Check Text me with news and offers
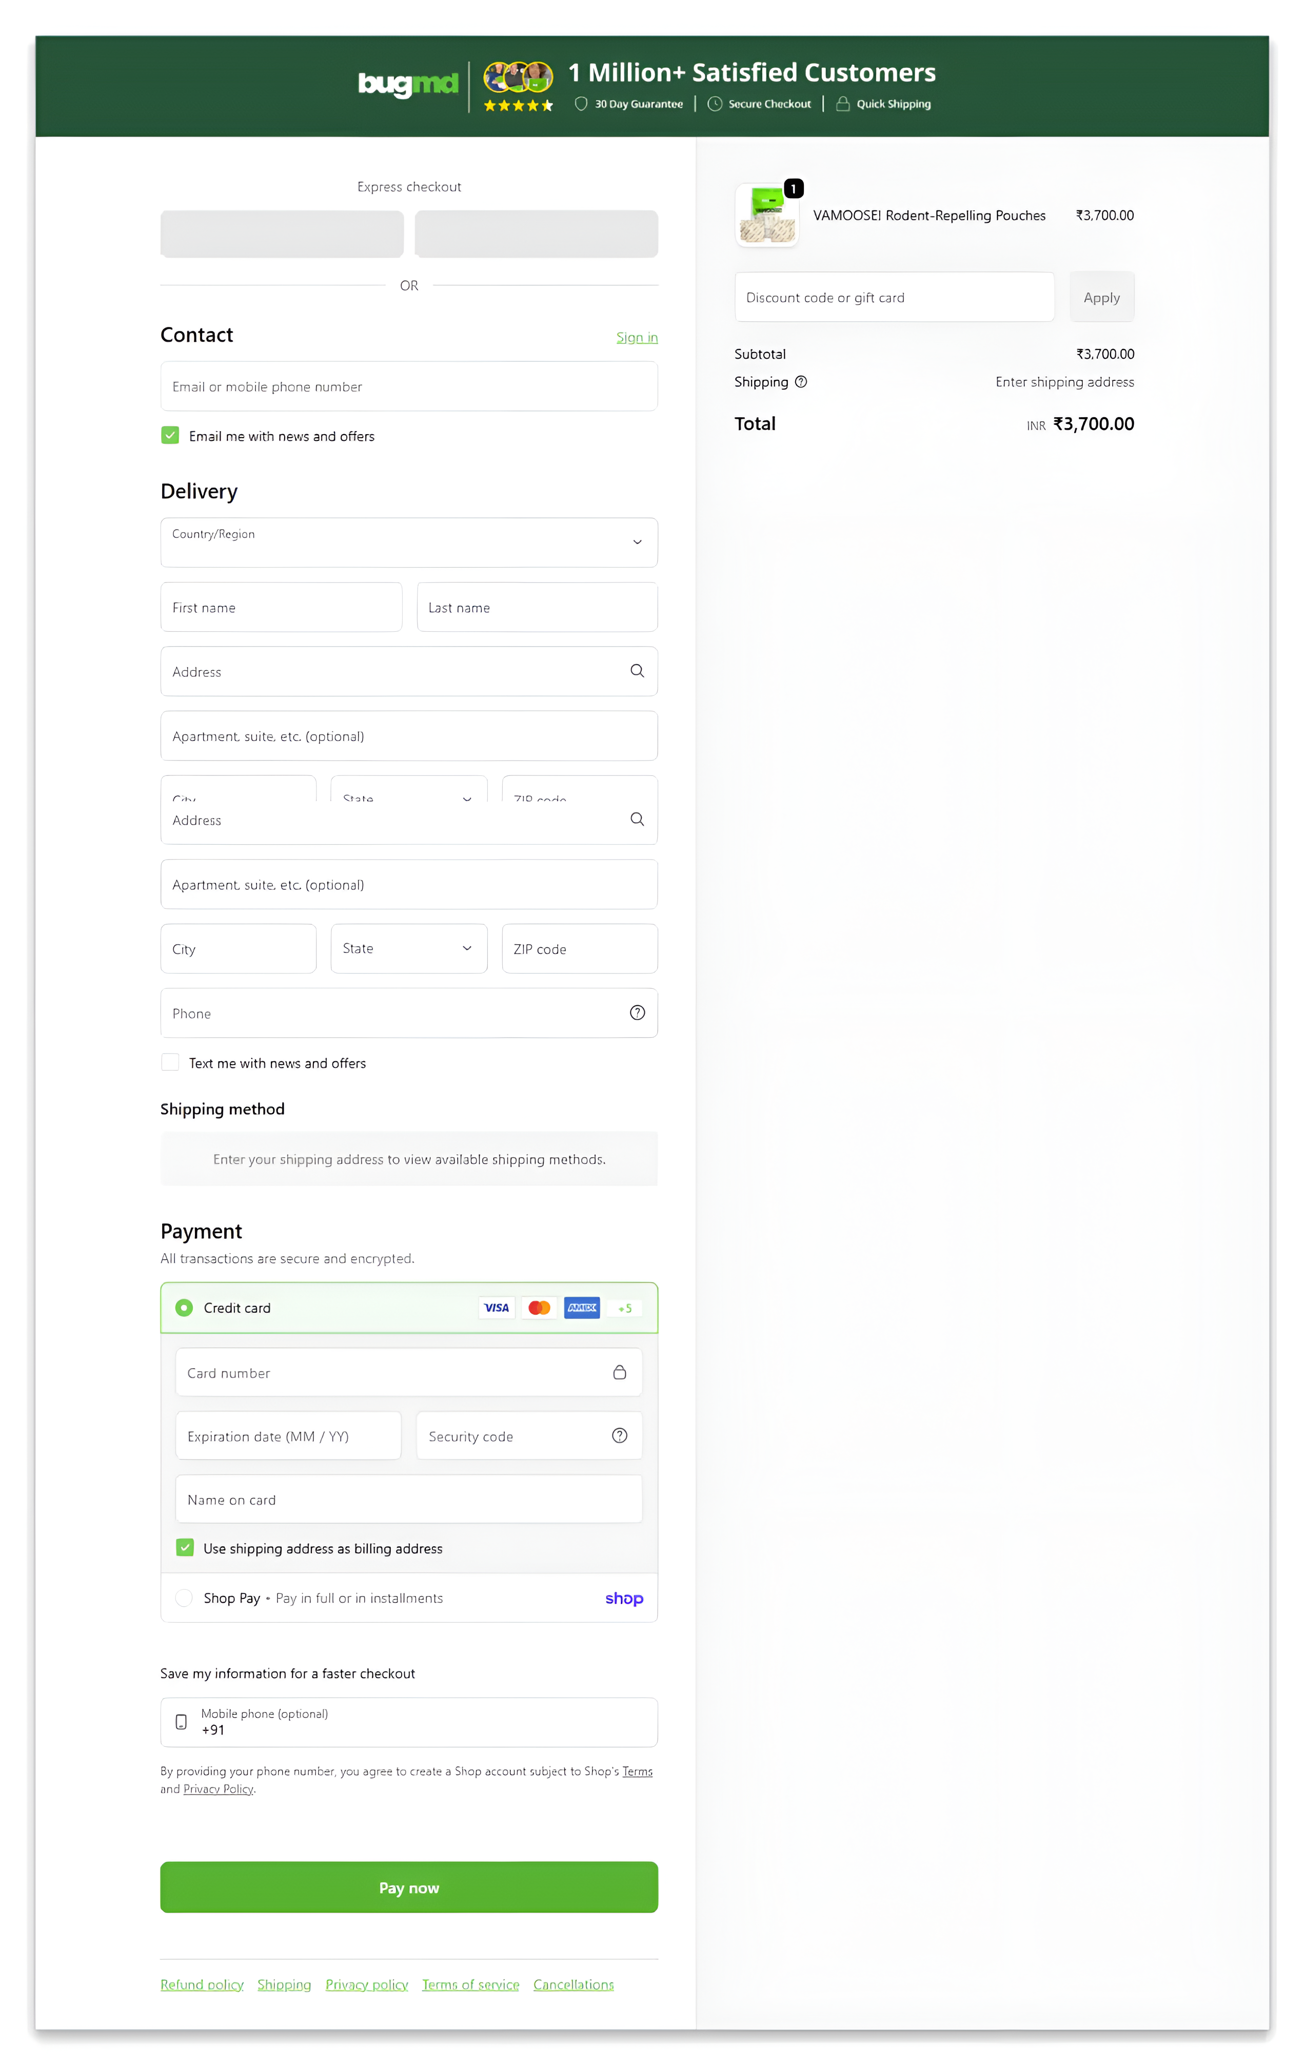The image size is (1305, 2065). click(171, 1062)
